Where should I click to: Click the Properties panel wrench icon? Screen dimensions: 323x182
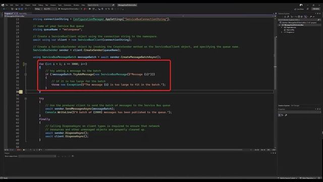pos(286,115)
